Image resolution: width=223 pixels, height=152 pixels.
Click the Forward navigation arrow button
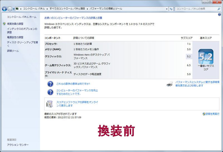pos(10,9)
